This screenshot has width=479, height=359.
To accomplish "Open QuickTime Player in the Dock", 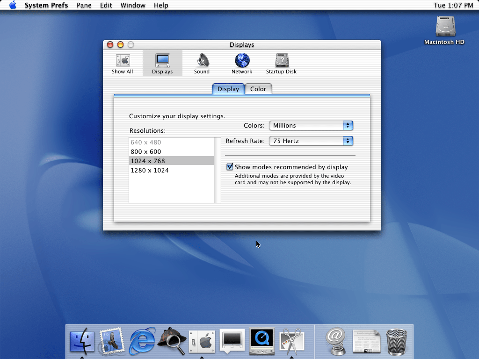I will [261, 340].
